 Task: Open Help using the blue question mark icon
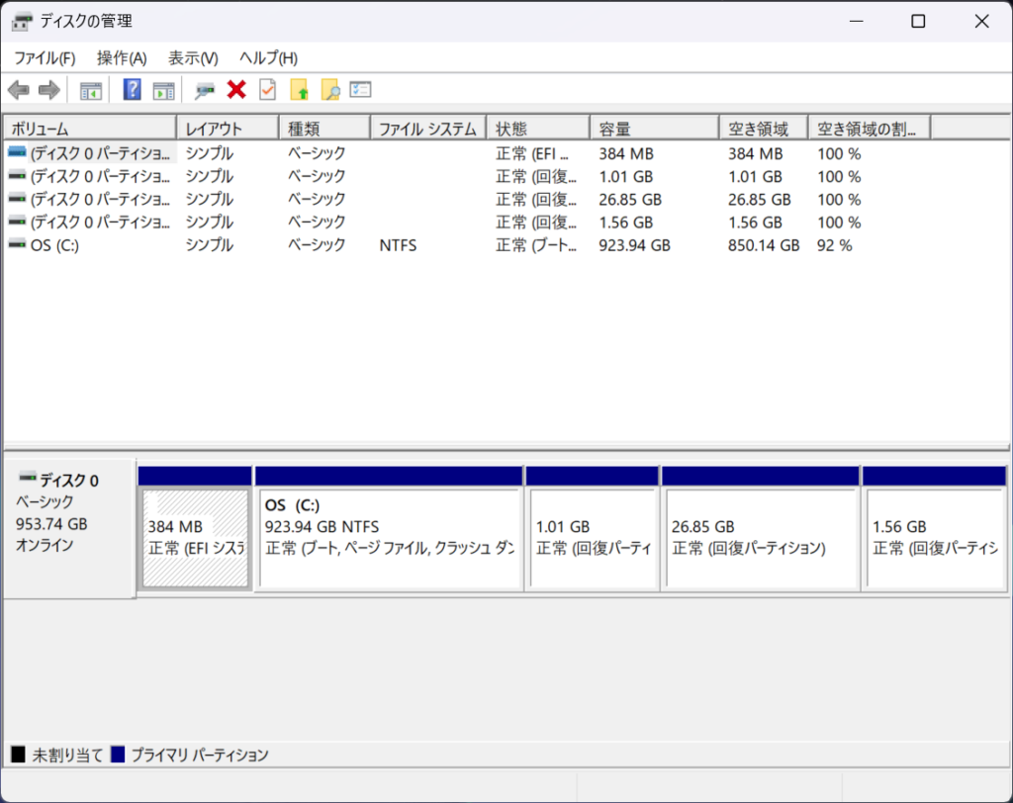[x=132, y=91]
